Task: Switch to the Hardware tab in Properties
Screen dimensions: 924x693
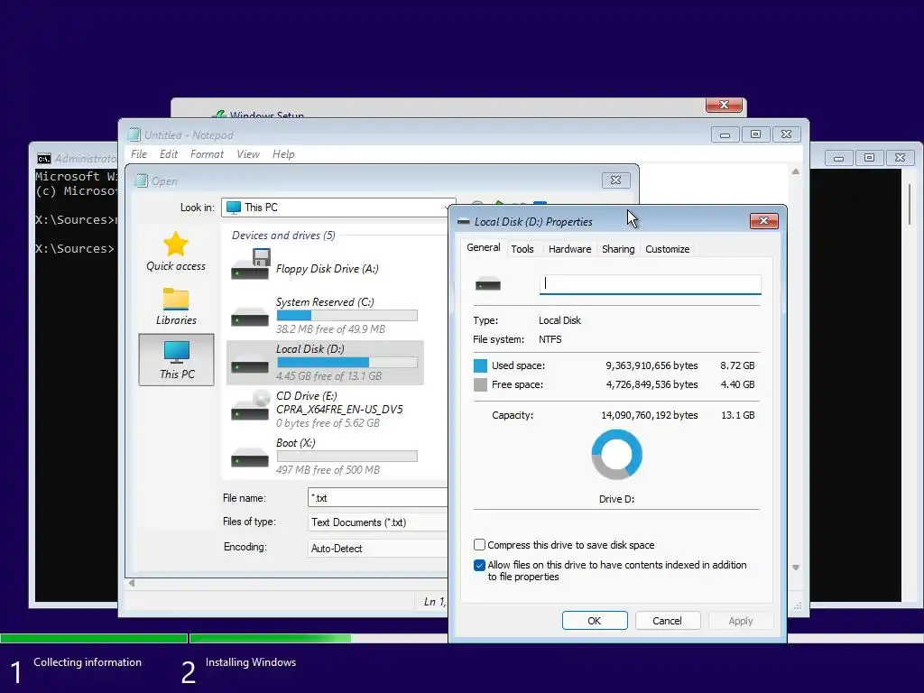Action: [x=570, y=249]
